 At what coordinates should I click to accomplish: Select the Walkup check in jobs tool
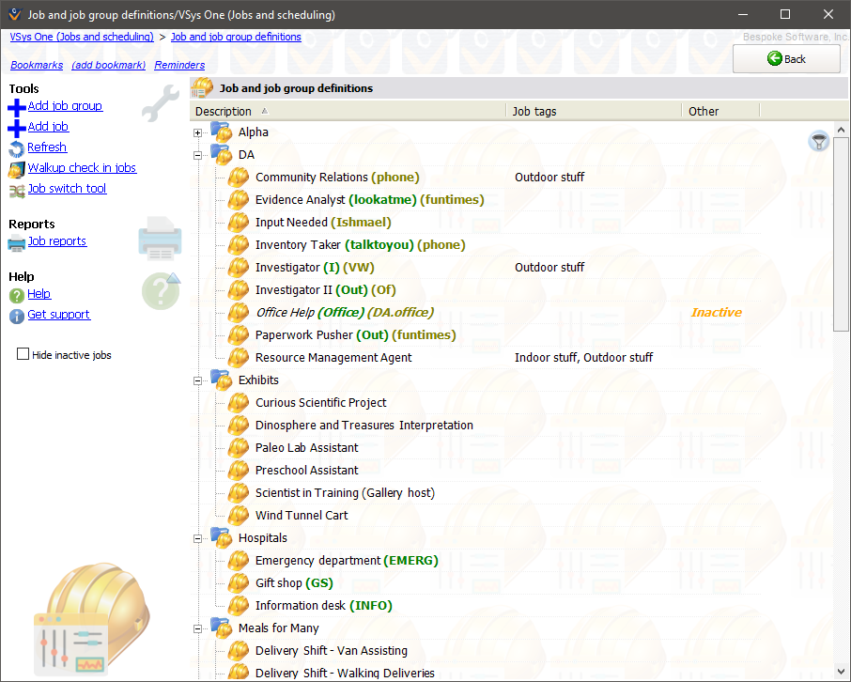82,167
